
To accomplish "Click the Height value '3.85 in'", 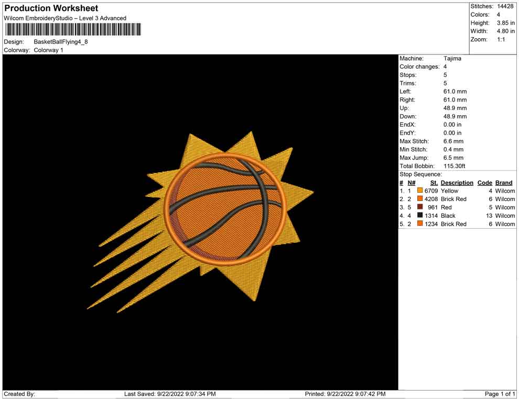I will pyautogui.click(x=505, y=23).
